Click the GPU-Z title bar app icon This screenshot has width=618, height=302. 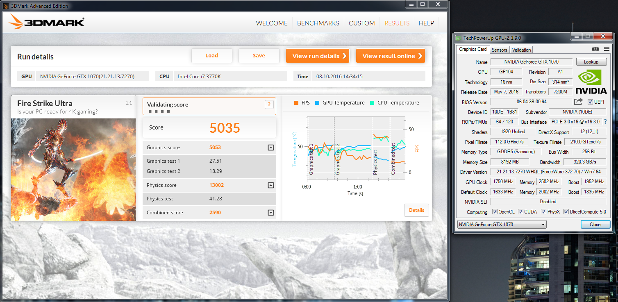pyautogui.click(x=459, y=38)
